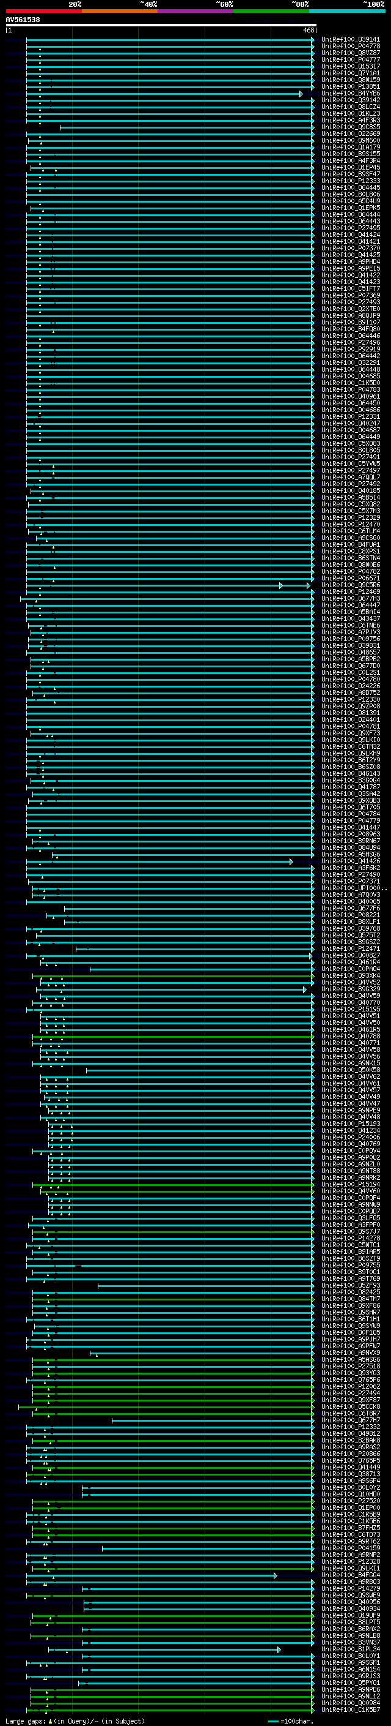
Task: Select label UniRef100_Q9M600
Action: tap(351, 141)
